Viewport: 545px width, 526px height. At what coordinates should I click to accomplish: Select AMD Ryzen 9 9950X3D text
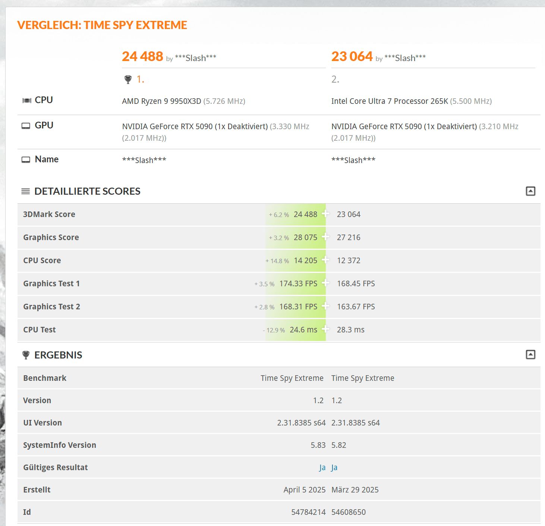coord(161,101)
